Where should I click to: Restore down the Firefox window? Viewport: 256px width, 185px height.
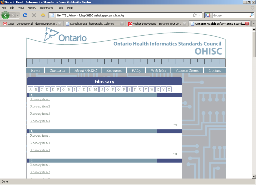pyautogui.click(x=249, y=2)
